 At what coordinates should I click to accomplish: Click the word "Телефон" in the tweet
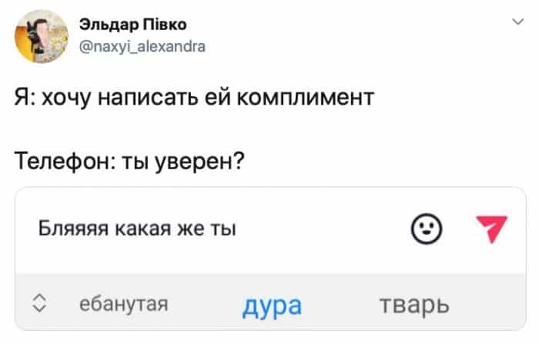click(62, 161)
